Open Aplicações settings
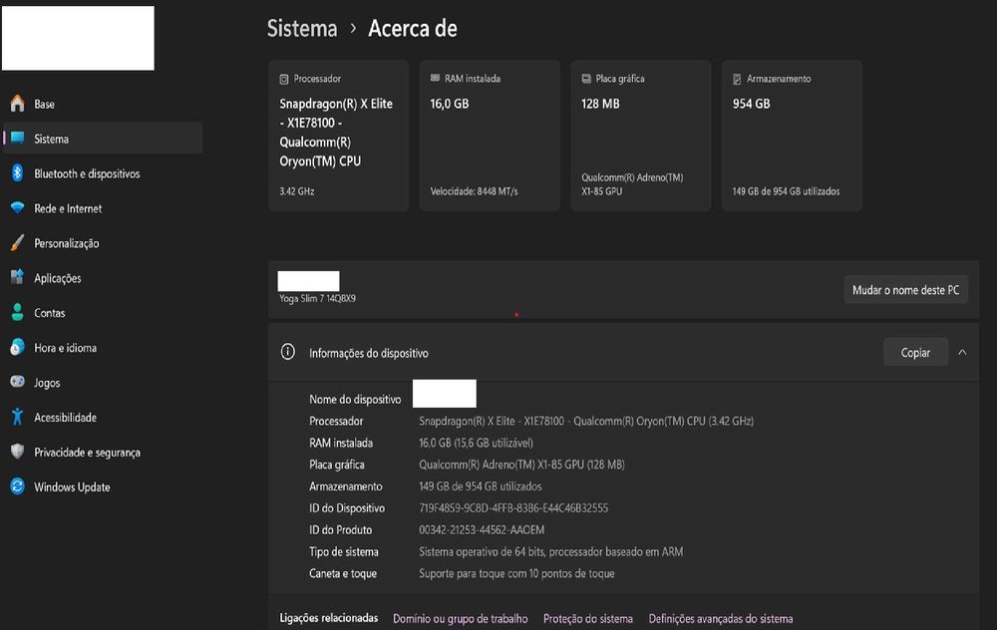Viewport: 997px width, 630px height. pos(103,278)
